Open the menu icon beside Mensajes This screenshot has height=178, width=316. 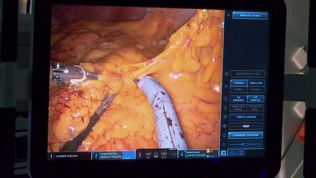coord(228,15)
